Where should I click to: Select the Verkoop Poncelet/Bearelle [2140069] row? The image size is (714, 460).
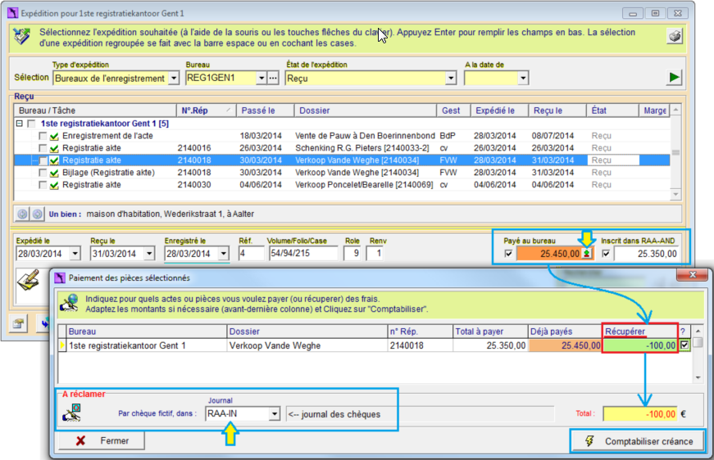342,185
